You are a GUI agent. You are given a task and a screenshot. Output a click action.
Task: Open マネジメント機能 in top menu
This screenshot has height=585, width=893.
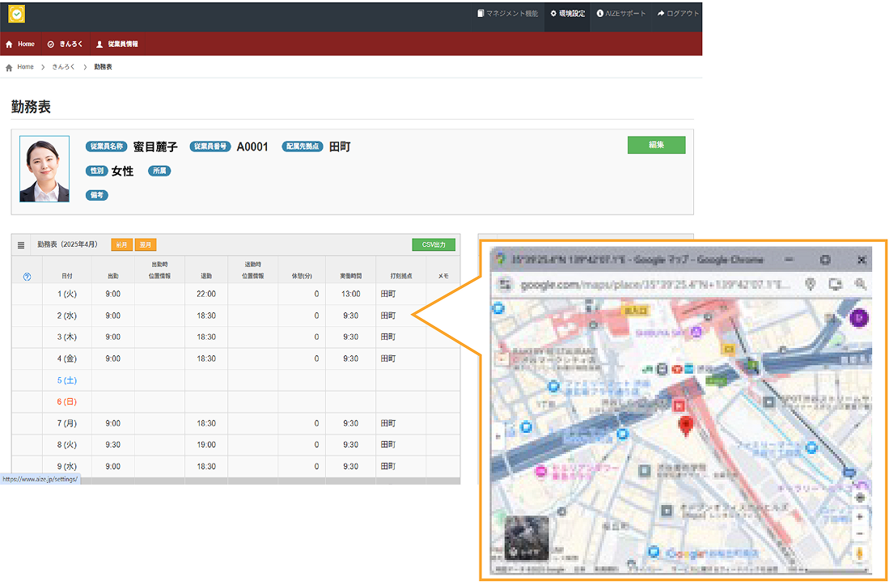click(507, 14)
